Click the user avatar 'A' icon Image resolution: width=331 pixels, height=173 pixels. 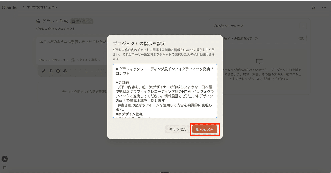point(5,159)
